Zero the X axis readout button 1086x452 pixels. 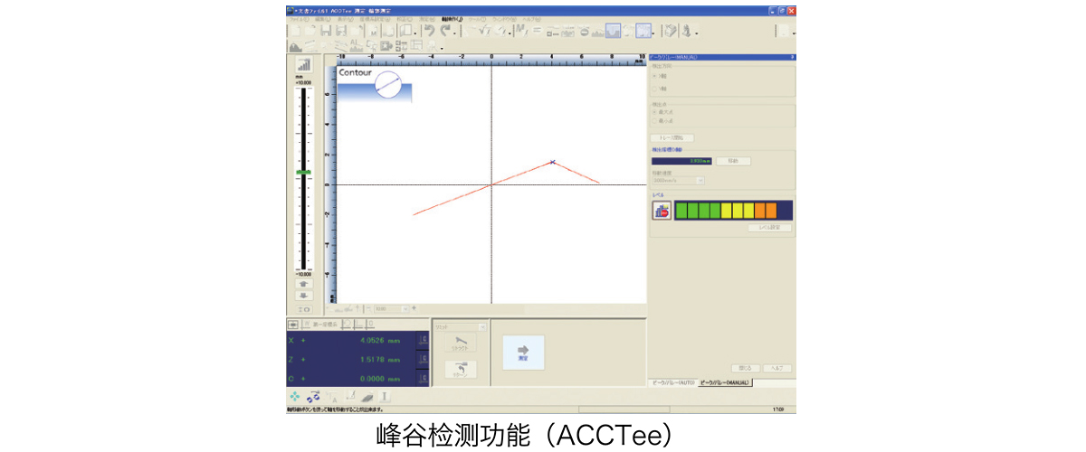(x=423, y=340)
